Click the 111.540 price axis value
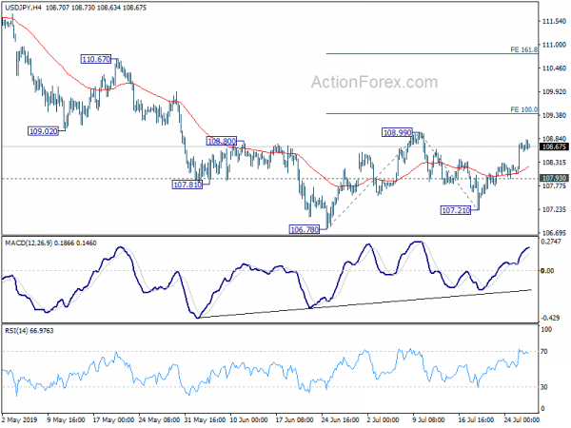 554,22
